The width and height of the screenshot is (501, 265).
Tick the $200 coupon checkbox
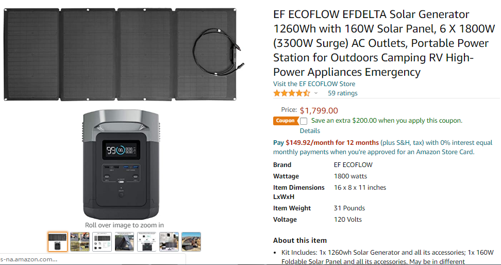coord(304,121)
